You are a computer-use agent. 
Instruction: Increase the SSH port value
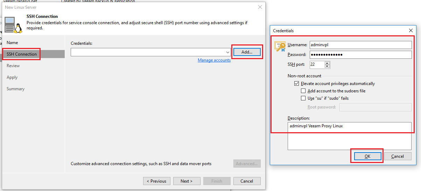tap(327, 63)
